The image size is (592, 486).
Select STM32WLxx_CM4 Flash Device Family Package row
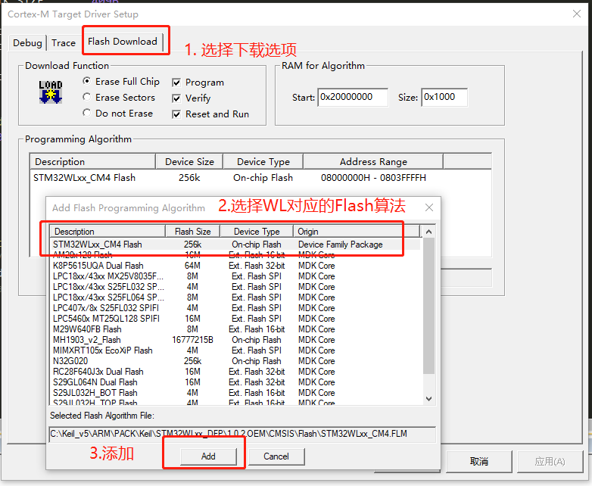coord(235,245)
